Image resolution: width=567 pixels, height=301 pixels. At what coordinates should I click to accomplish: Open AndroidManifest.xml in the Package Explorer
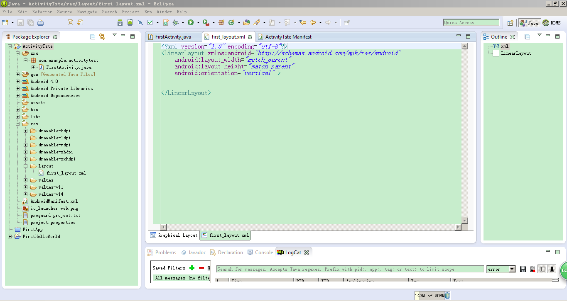(x=54, y=201)
